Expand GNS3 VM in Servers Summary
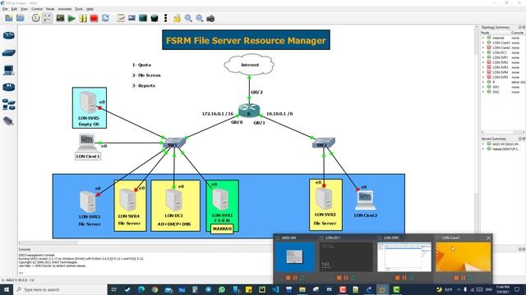 (x=483, y=144)
